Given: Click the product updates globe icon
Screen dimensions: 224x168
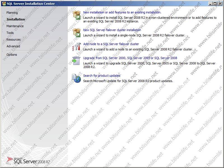Looking at the screenshot, I should point(76,78).
